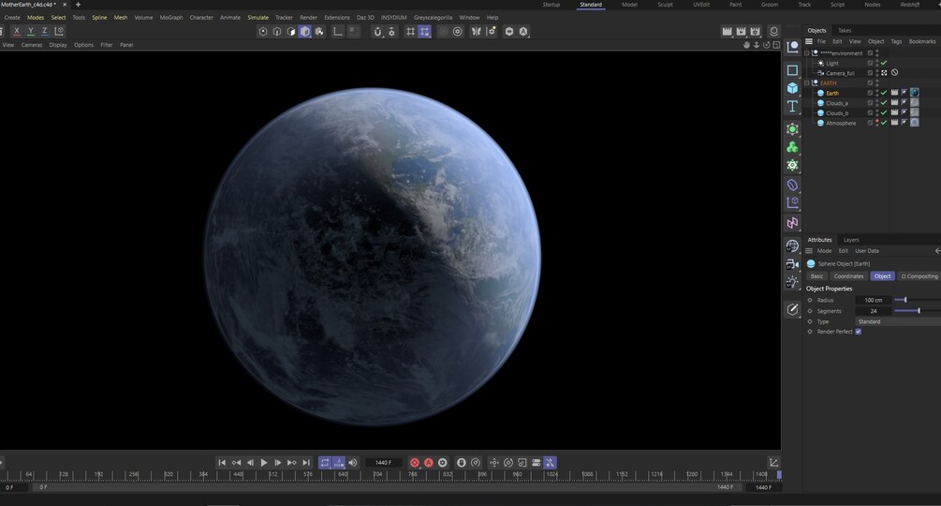The width and height of the screenshot is (941, 506).
Task: Select the Cube primitive tool
Action: point(792,89)
